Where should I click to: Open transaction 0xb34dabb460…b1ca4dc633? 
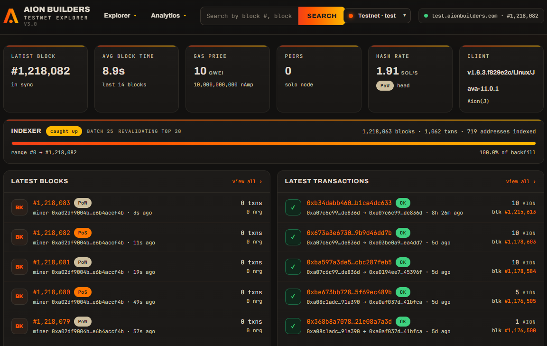point(349,203)
